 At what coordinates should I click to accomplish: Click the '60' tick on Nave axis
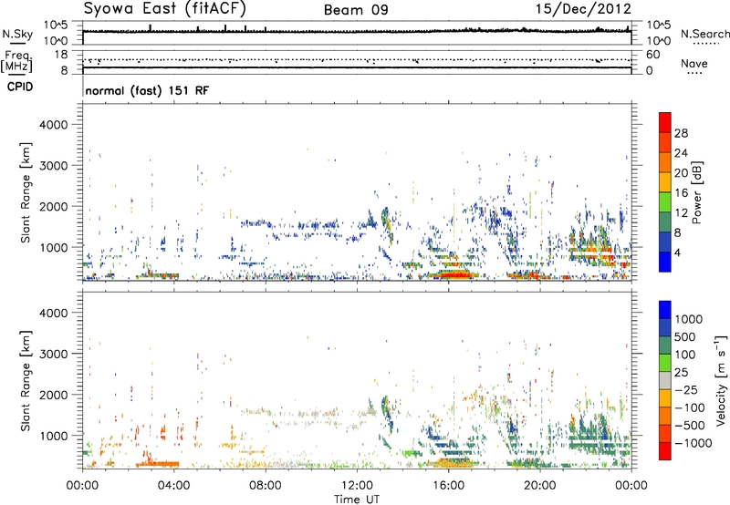coord(652,55)
